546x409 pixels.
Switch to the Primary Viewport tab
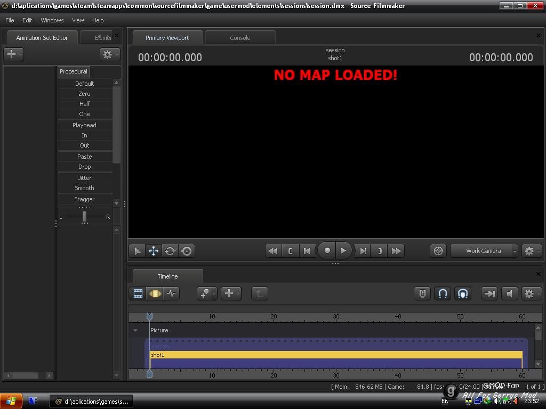[167, 38]
